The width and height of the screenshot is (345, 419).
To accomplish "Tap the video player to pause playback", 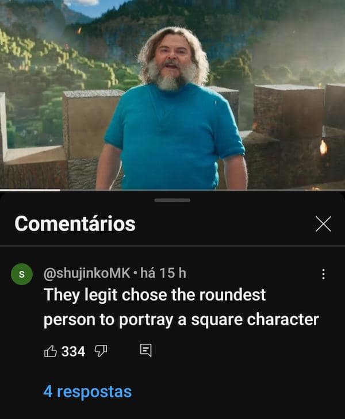I will coord(172,95).
